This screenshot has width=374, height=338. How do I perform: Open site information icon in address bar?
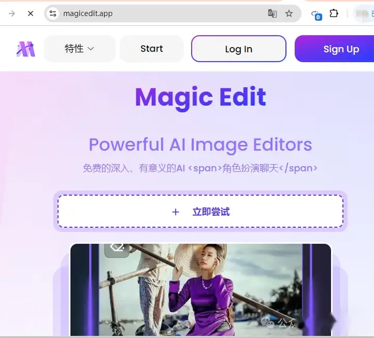[53, 13]
